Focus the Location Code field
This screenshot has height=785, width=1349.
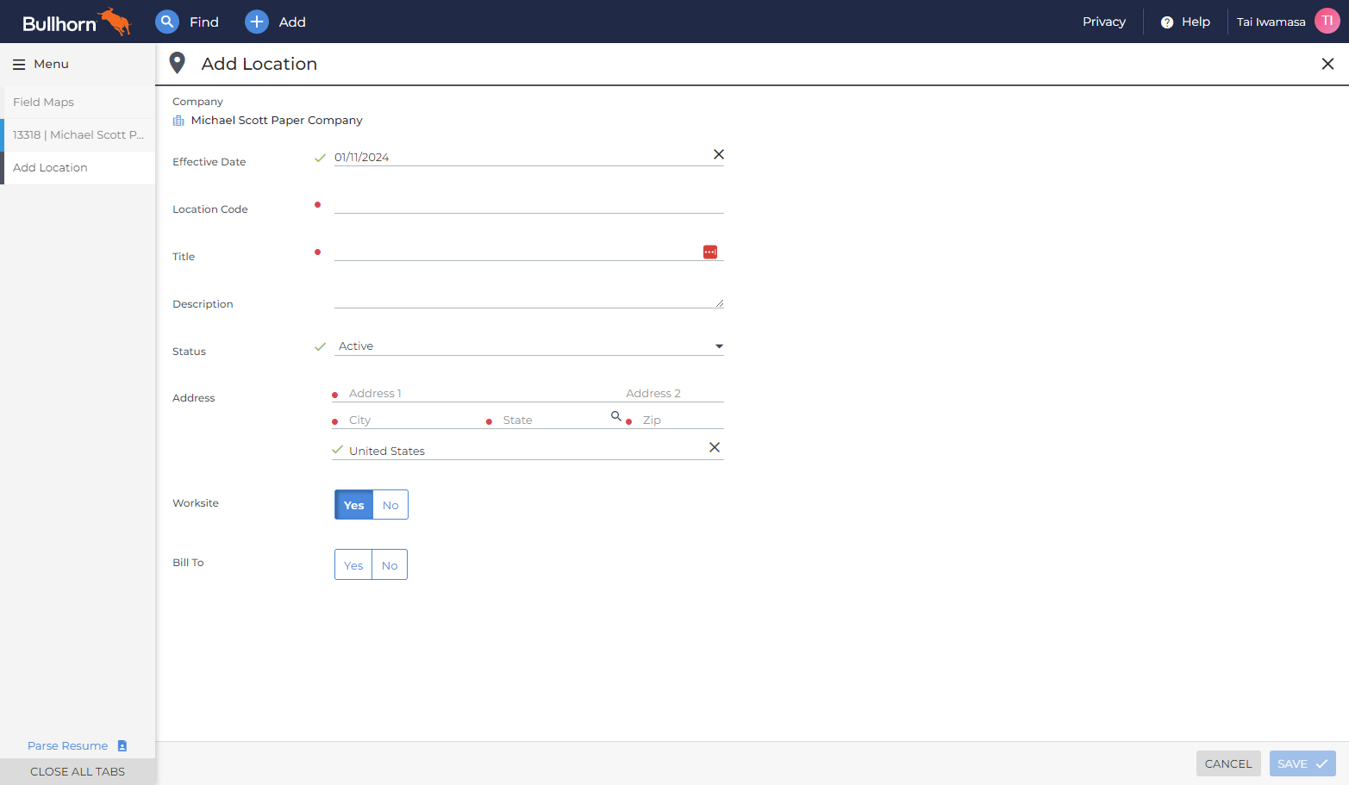point(529,204)
